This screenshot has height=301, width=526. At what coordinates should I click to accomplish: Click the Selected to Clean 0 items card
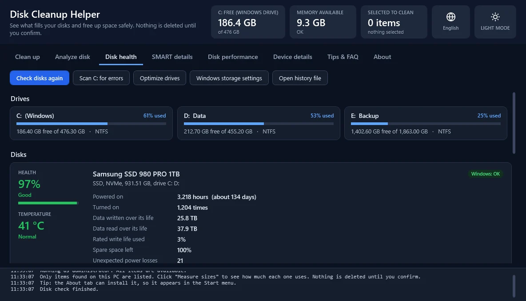pos(394,22)
